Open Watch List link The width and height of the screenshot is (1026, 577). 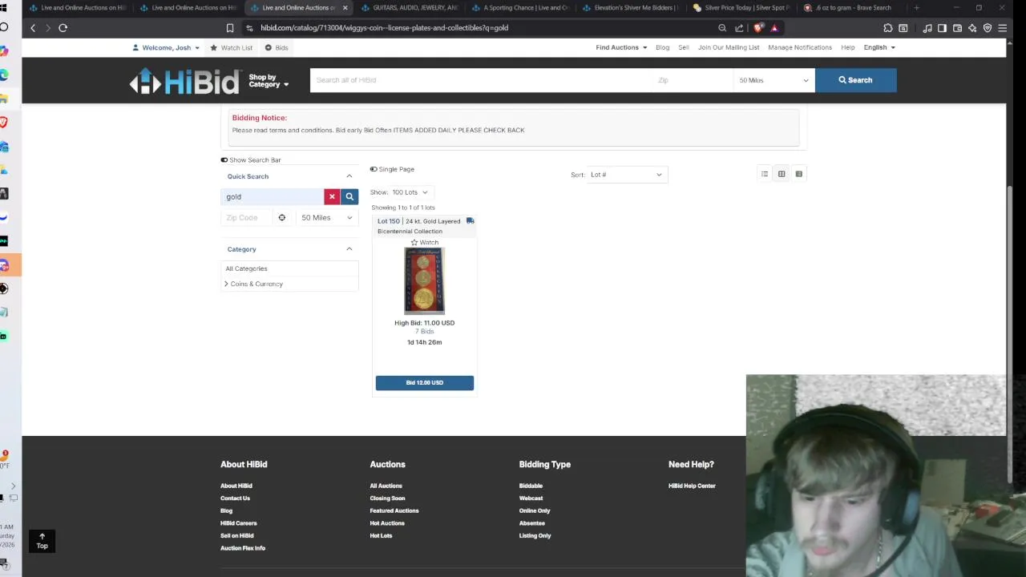(232, 47)
